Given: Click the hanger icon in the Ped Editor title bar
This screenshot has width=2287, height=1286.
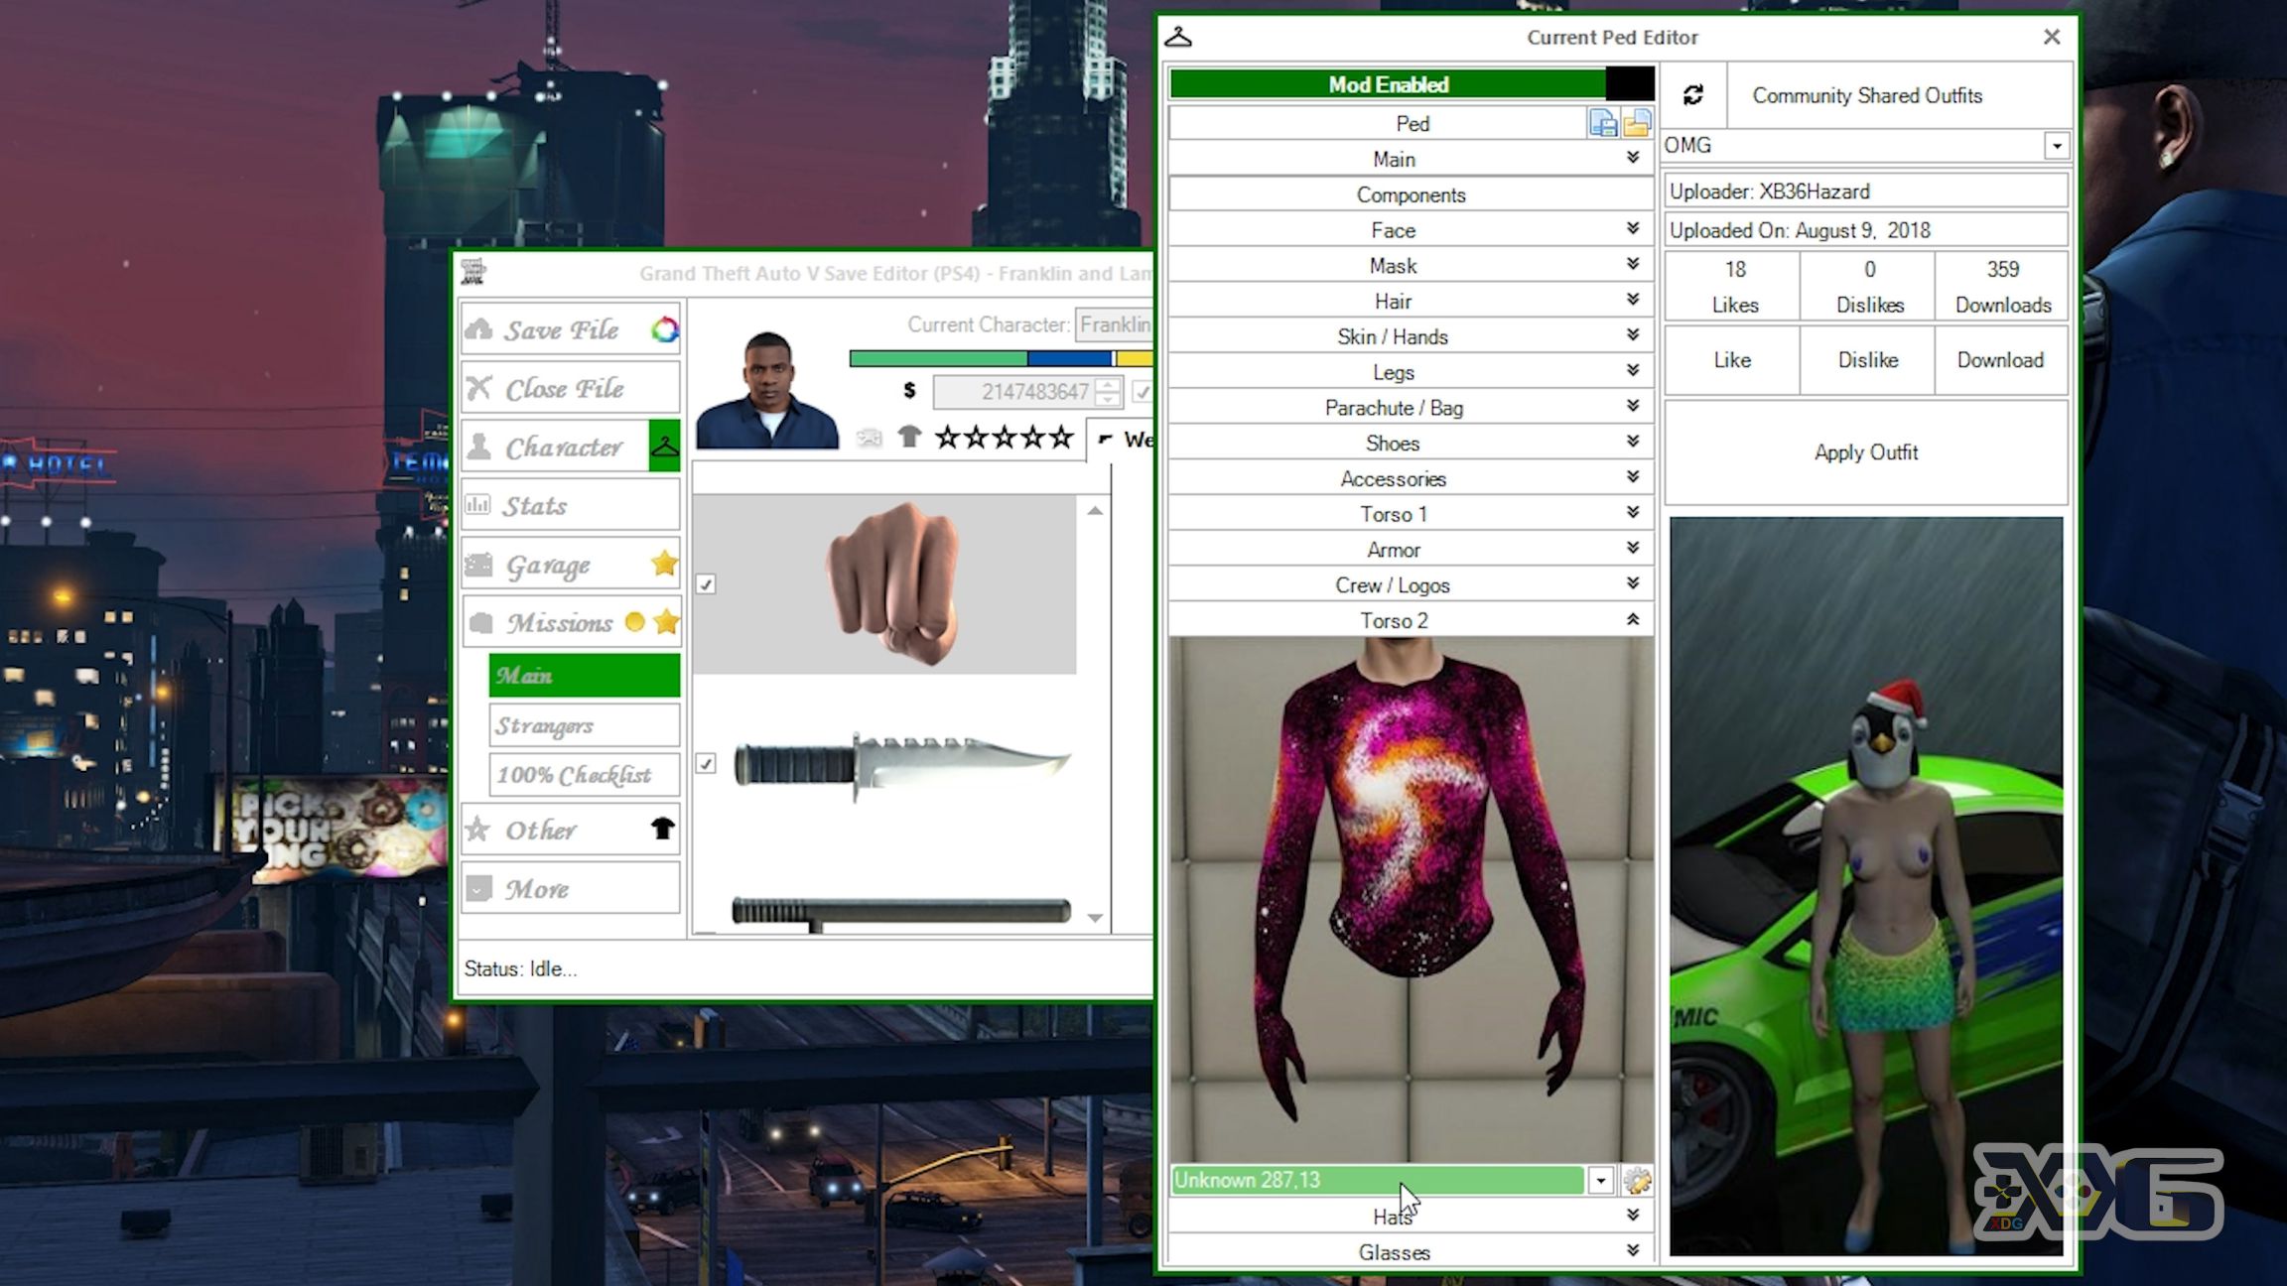Looking at the screenshot, I should click(1178, 37).
